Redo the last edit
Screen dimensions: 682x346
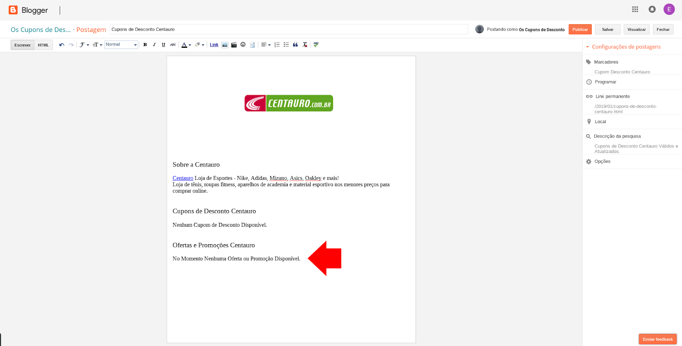[71, 45]
